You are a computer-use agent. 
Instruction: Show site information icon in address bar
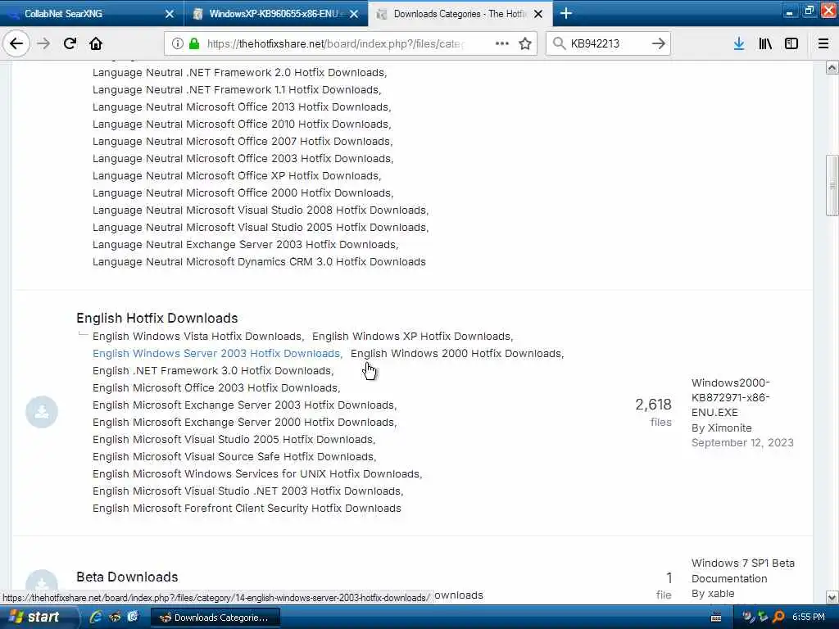point(178,43)
